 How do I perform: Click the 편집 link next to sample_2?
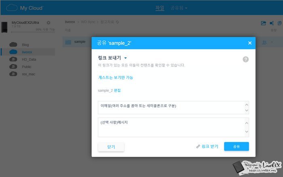[x=117, y=91]
